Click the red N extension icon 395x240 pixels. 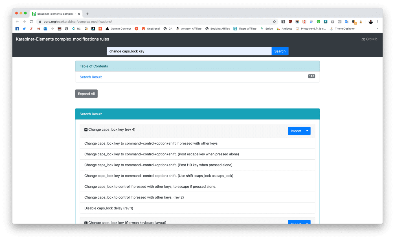pyautogui.click(x=304, y=21)
